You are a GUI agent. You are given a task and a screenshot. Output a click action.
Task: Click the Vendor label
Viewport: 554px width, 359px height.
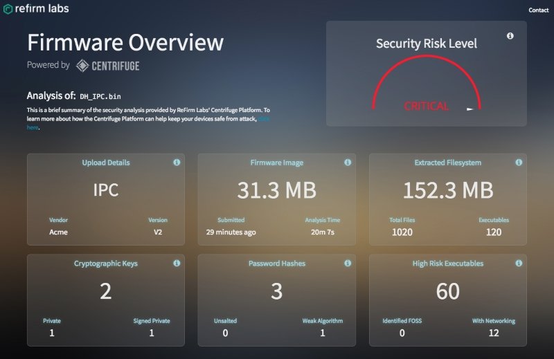pyautogui.click(x=58, y=220)
